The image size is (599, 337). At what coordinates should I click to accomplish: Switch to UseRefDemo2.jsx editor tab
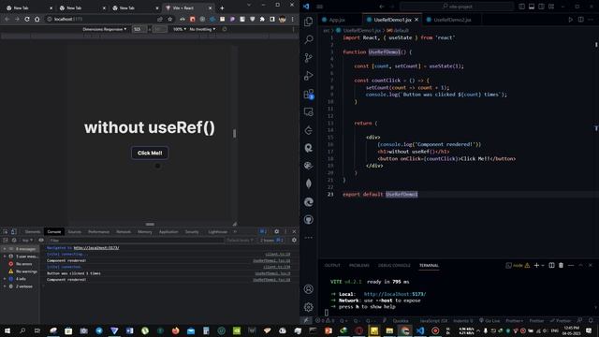pos(452,20)
